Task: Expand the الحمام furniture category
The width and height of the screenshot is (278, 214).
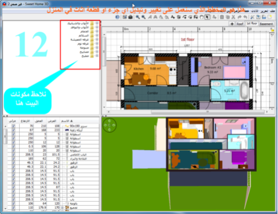Action: (x=97, y=31)
